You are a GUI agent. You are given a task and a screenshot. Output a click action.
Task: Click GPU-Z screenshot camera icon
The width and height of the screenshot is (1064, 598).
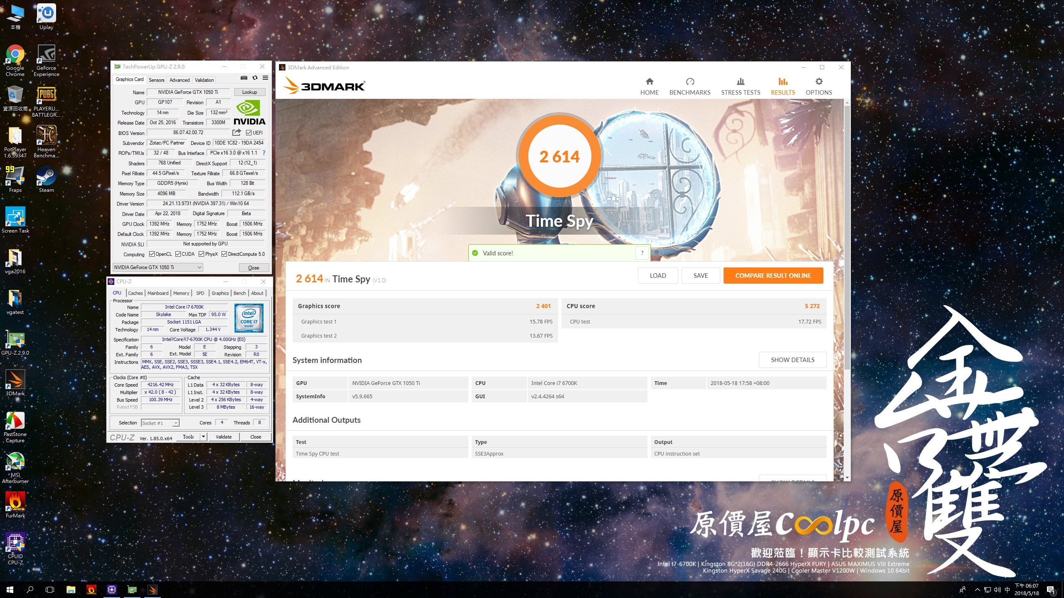(244, 78)
